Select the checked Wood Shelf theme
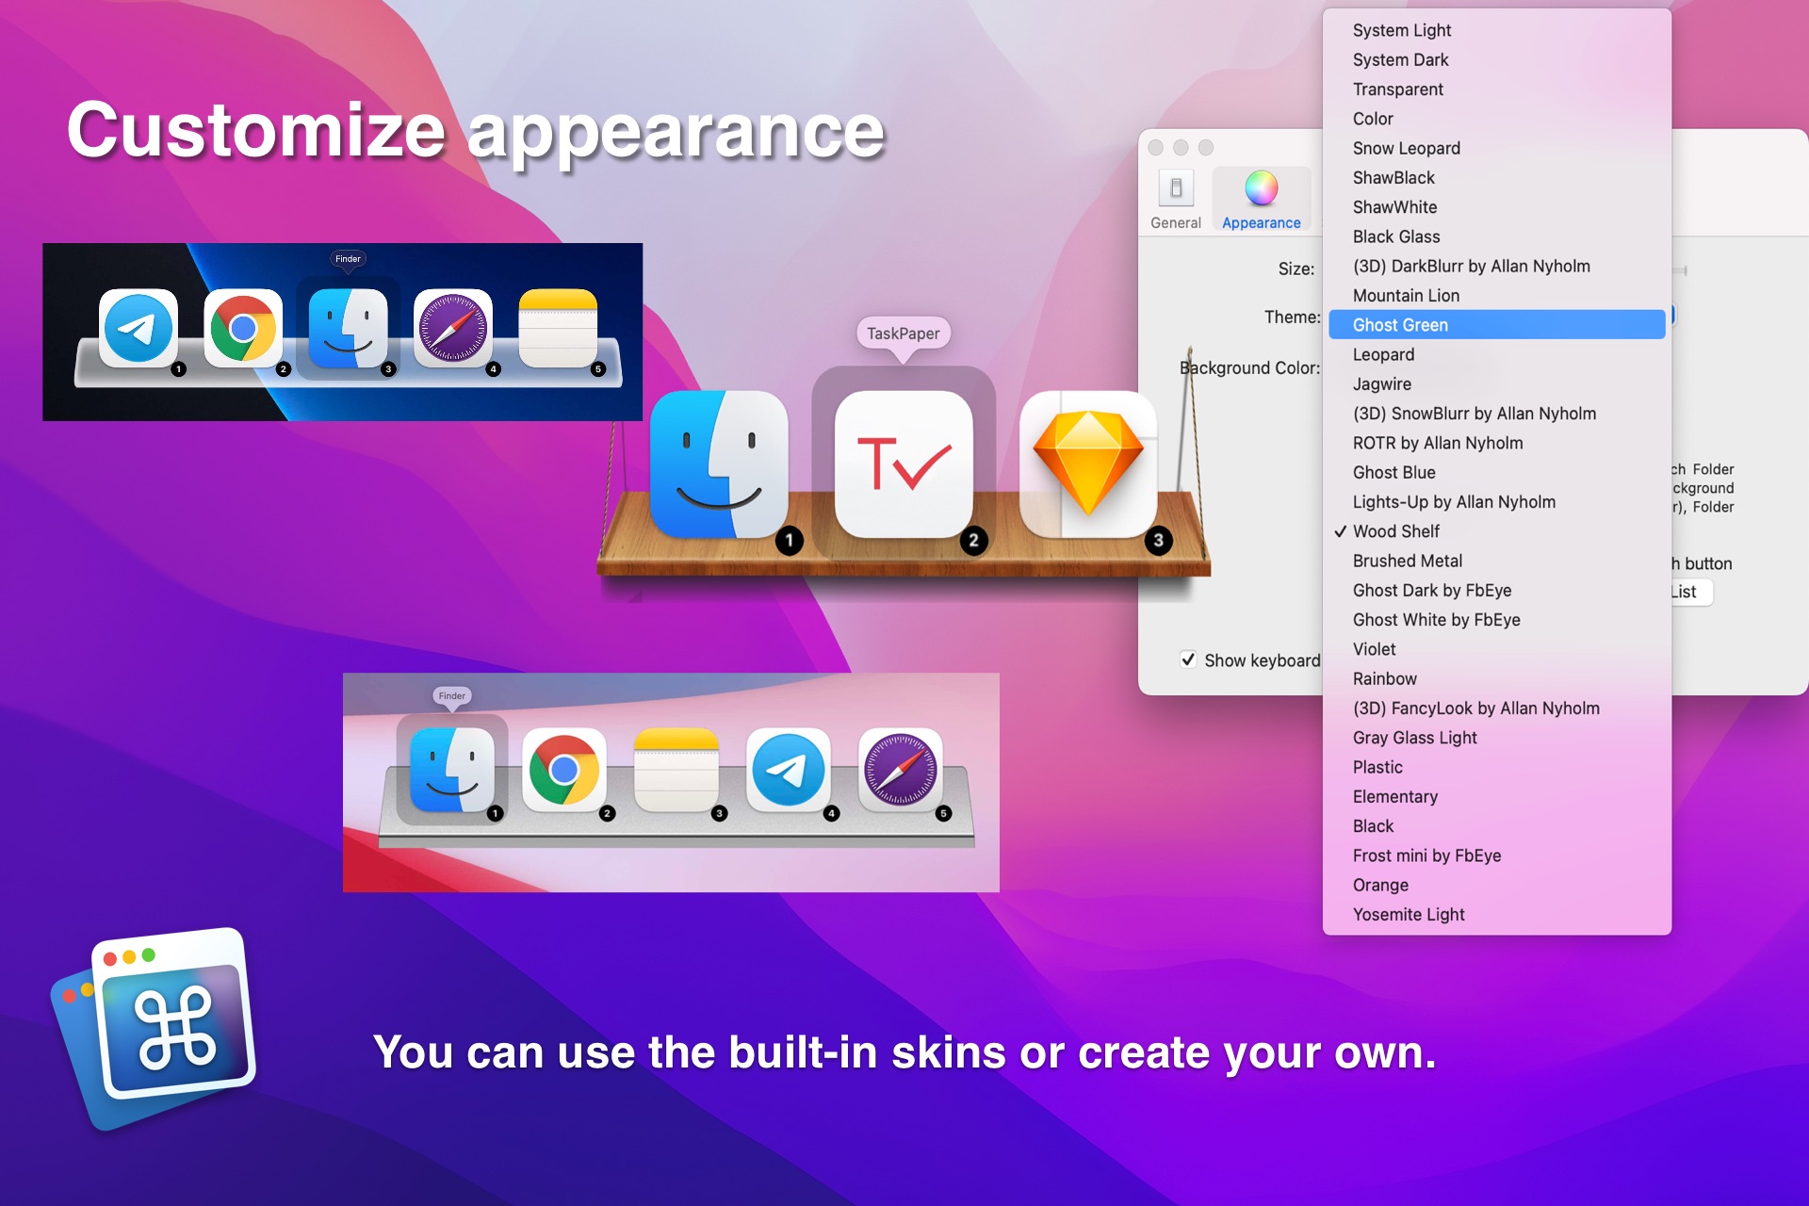 click(1497, 531)
